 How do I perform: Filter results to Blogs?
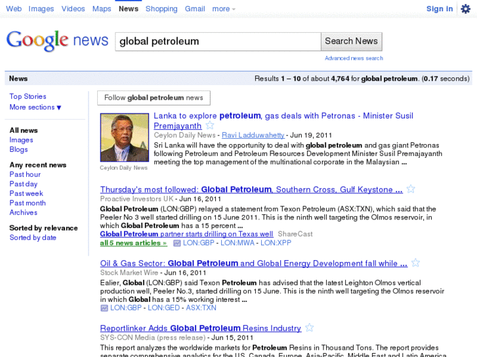pyautogui.click(x=18, y=149)
